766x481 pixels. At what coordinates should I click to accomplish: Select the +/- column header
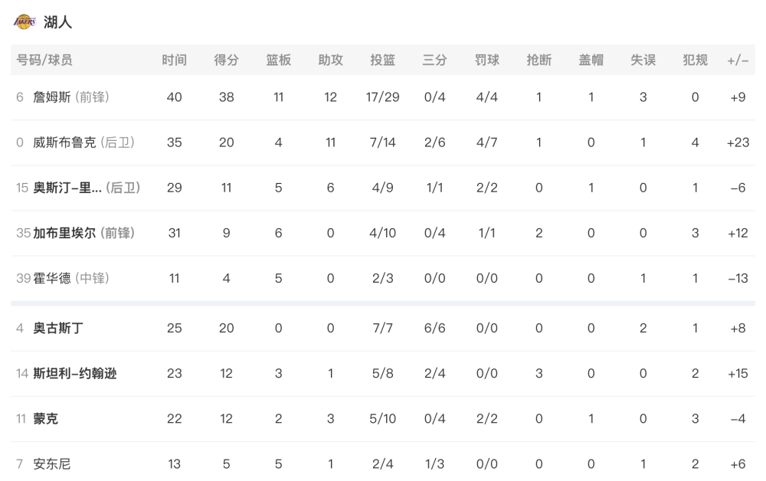(738, 61)
